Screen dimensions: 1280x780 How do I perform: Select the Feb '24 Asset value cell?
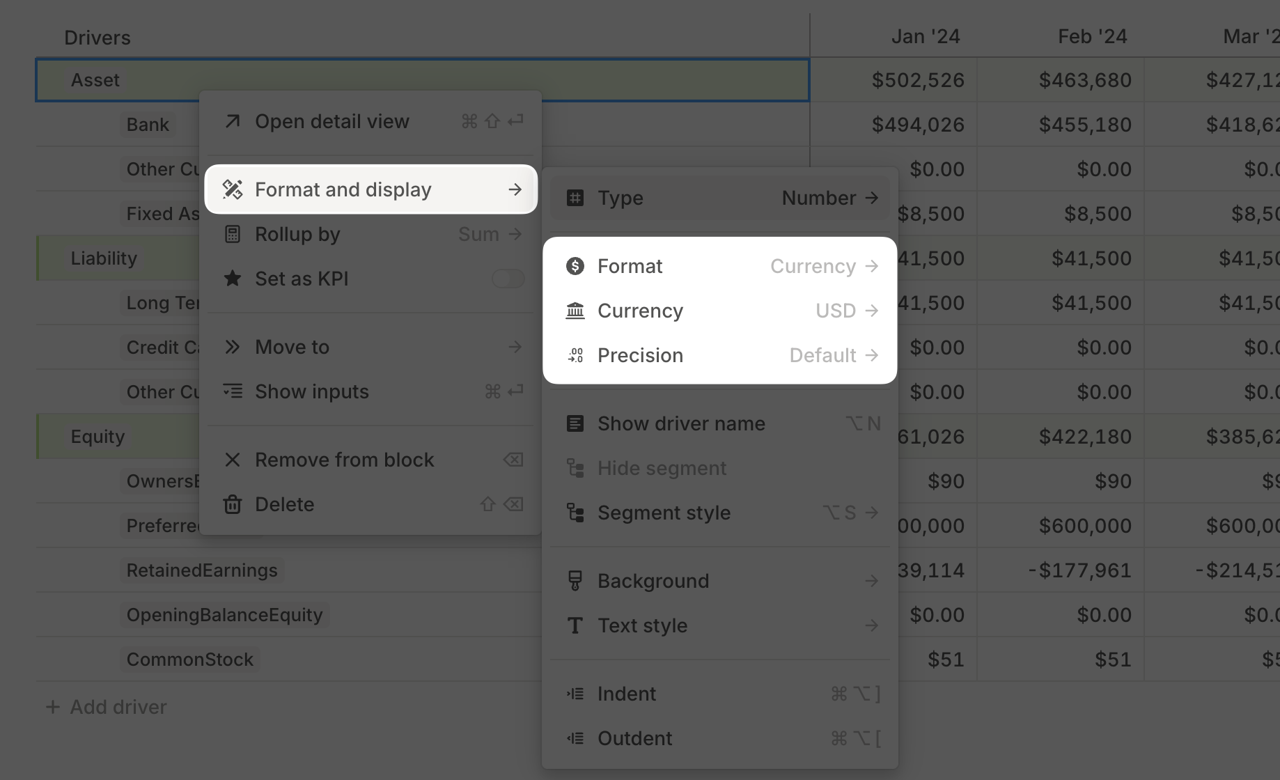1084,80
